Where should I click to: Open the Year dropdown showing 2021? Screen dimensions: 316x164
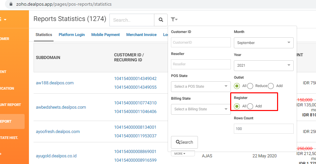pyautogui.click(x=263, y=65)
